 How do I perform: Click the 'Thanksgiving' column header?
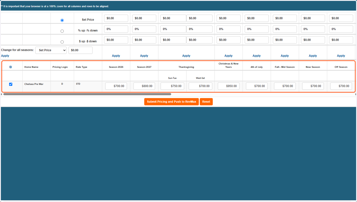pyautogui.click(x=186, y=67)
